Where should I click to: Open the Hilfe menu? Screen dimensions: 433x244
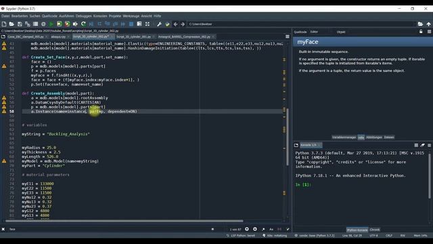[158, 16]
